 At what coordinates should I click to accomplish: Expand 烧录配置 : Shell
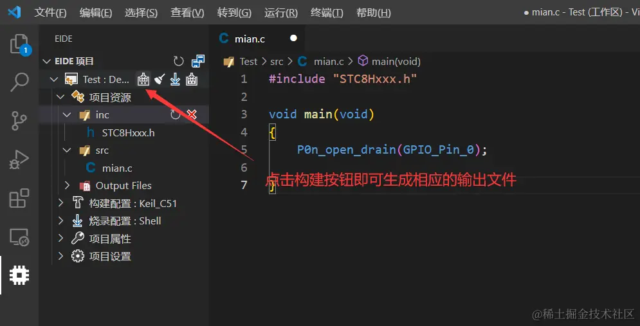(61, 221)
